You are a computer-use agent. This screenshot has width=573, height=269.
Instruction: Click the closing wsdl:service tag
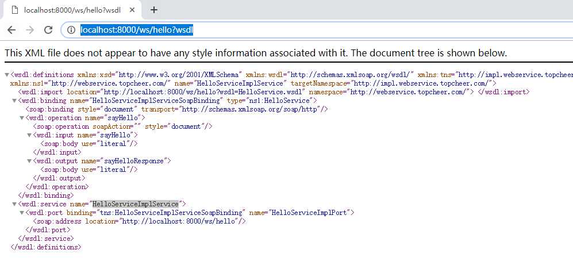pos(46,239)
